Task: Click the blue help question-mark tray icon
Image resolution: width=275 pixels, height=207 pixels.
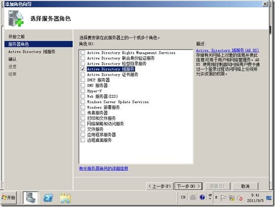Action: (x=202, y=197)
